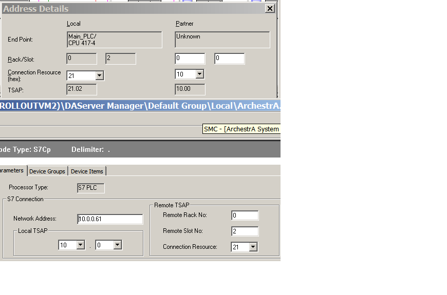The image size is (447, 295).
Task: Expand the second Local TSAP dropdown
Action: (x=117, y=245)
